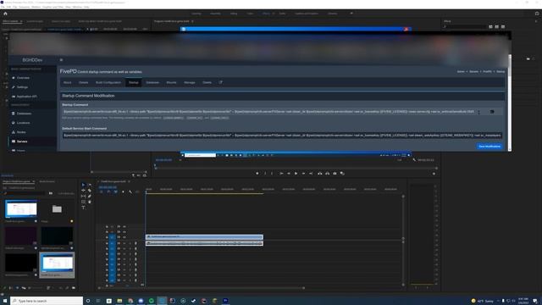Open Servers in web panel sidebar
The image size is (542, 305).
(x=22, y=141)
